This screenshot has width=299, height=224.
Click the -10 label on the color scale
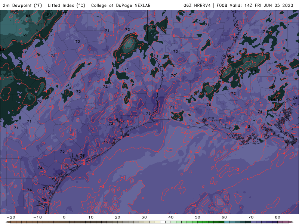coord(37,217)
